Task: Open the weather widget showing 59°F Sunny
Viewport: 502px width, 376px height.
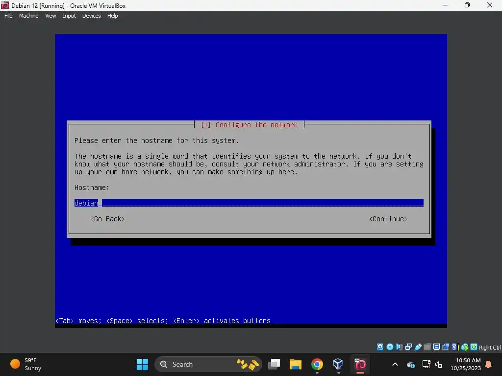Action: tap(25, 364)
